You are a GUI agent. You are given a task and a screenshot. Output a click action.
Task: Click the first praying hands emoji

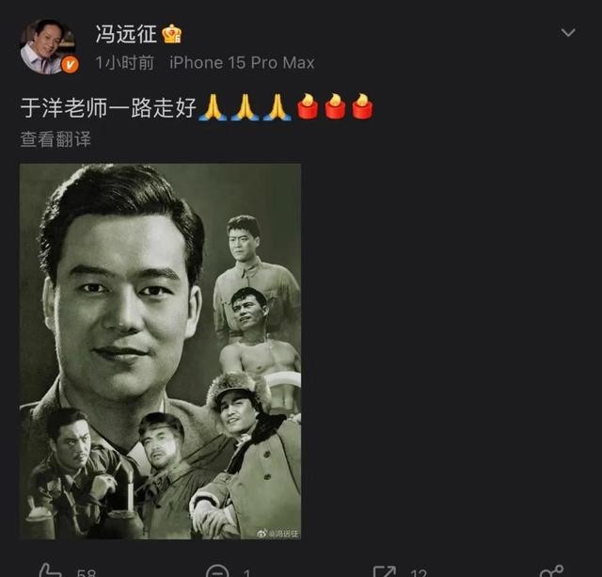click(x=213, y=107)
